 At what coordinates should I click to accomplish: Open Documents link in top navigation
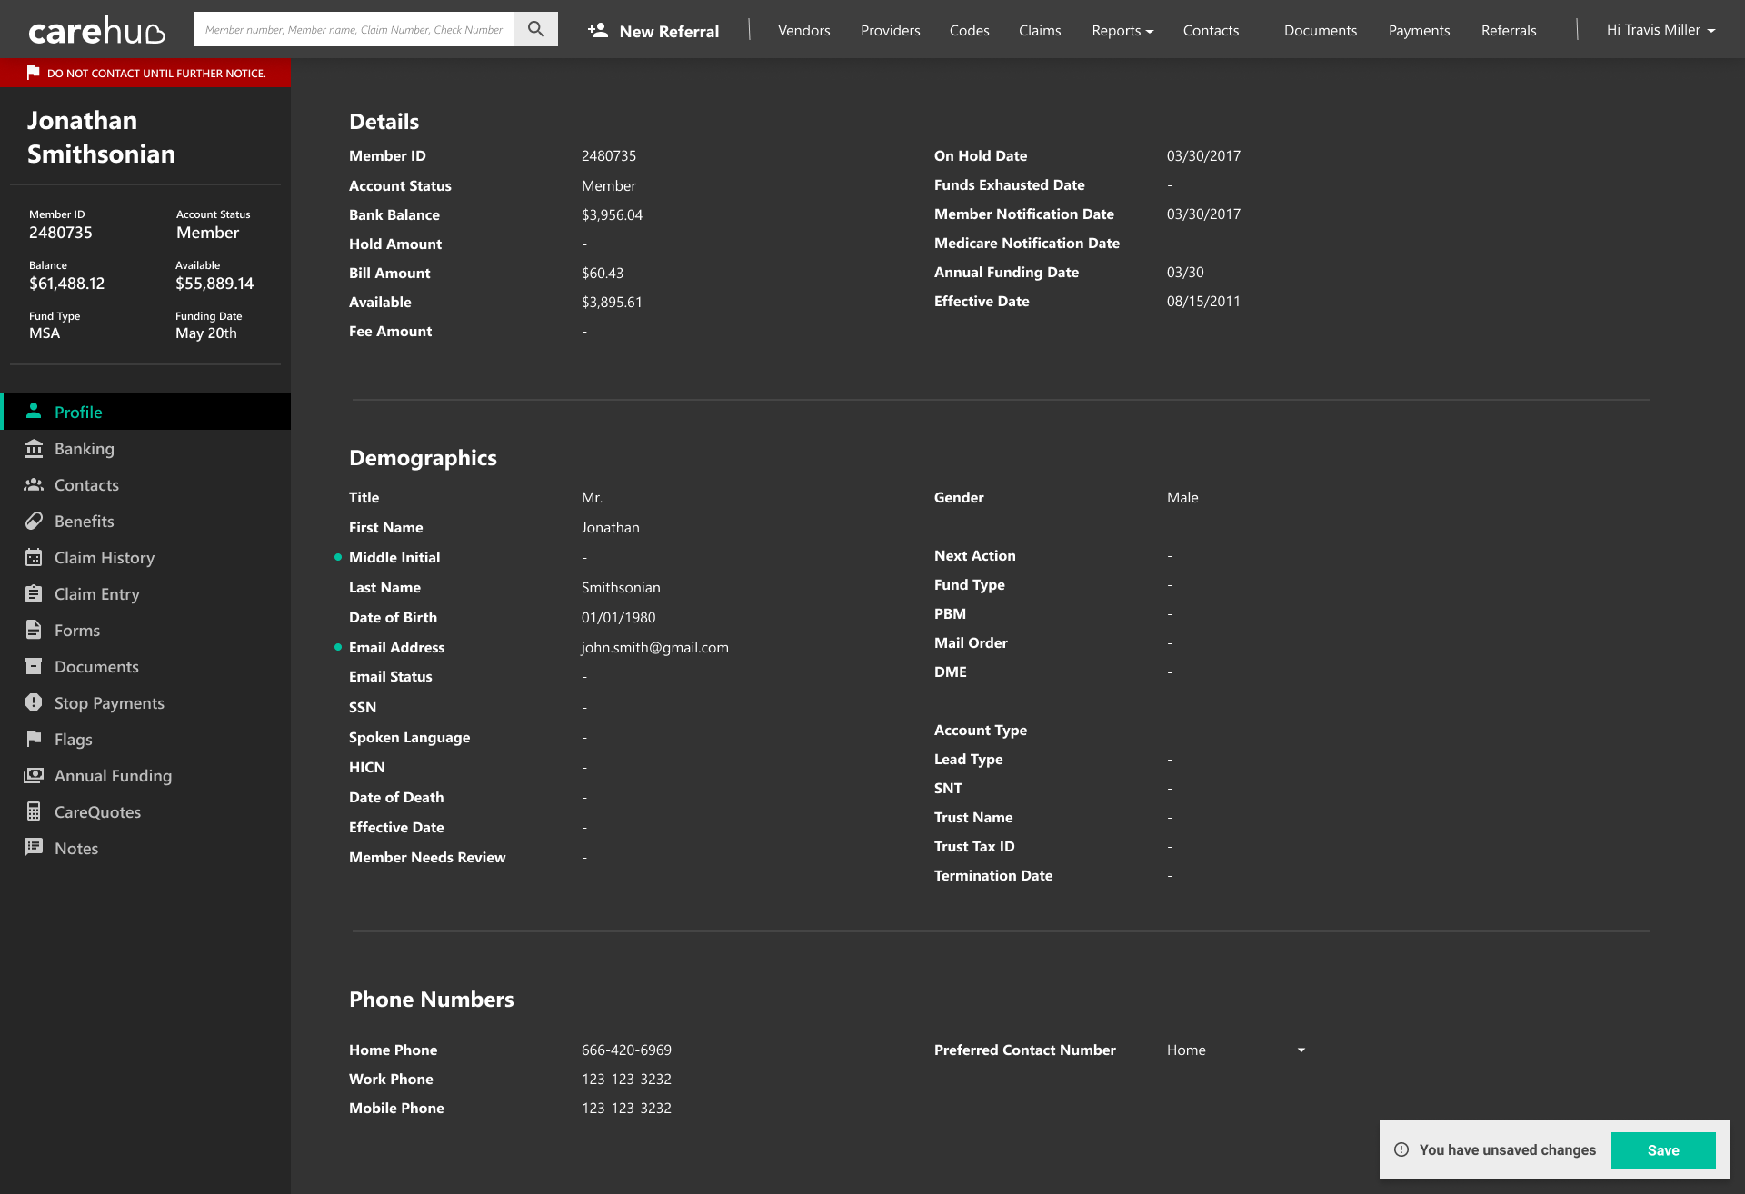tap(1320, 30)
